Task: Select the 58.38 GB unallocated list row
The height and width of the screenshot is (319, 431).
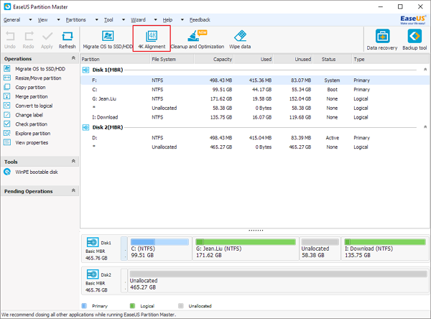Action: point(255,108)
